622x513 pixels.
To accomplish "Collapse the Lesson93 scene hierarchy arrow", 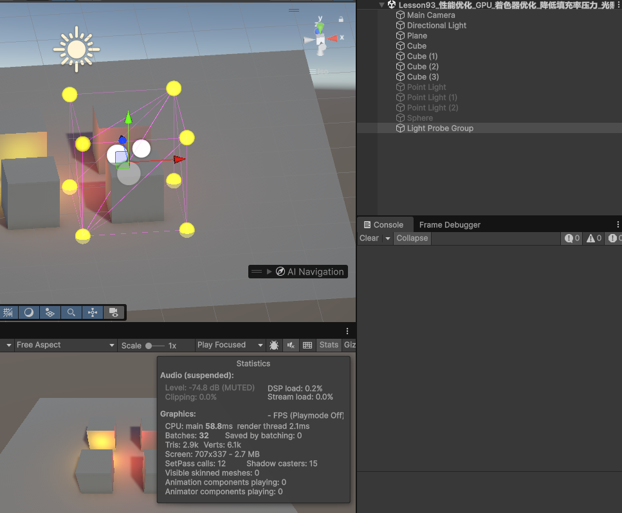I will pyautogui.click(x=382, y=4).
